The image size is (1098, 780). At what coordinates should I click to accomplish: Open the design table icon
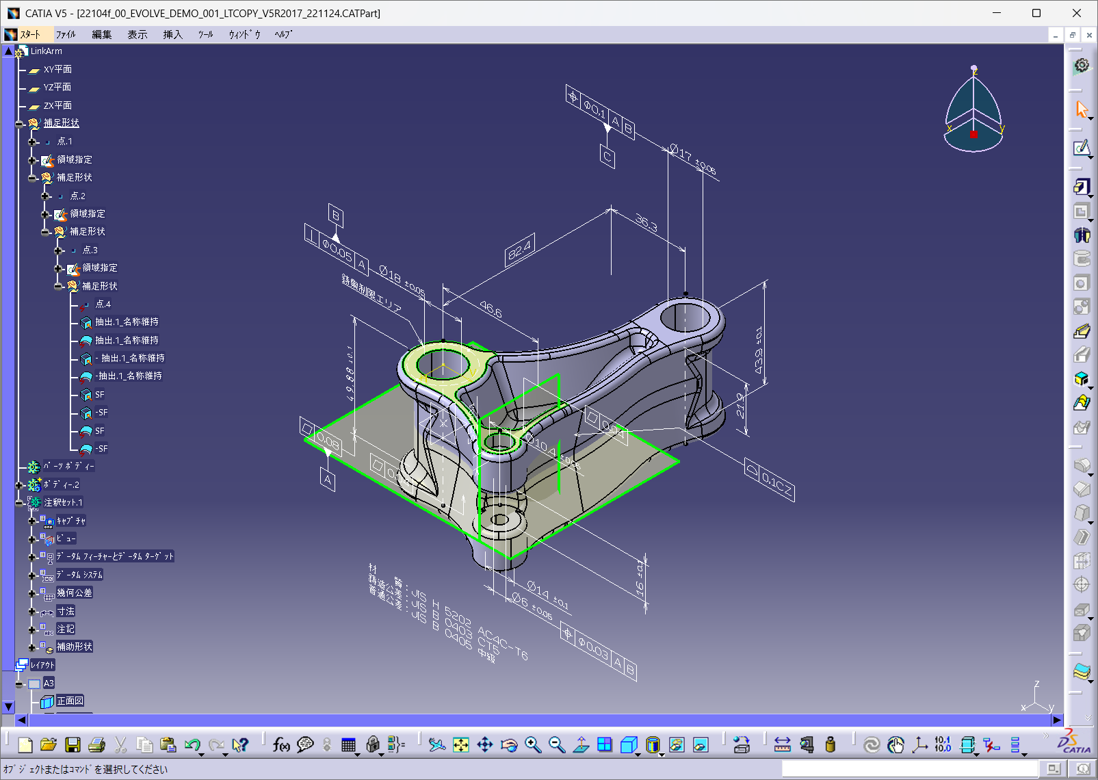pyautogui.click(x=348, y=744)
